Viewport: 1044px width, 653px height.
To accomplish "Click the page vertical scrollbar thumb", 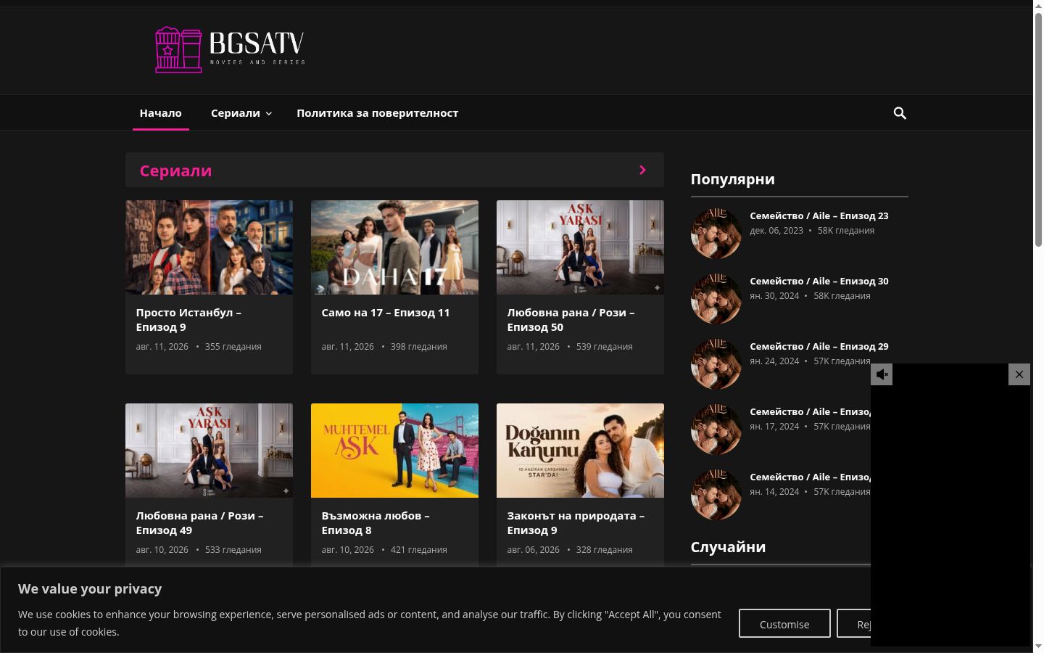I will point(1038,131).
